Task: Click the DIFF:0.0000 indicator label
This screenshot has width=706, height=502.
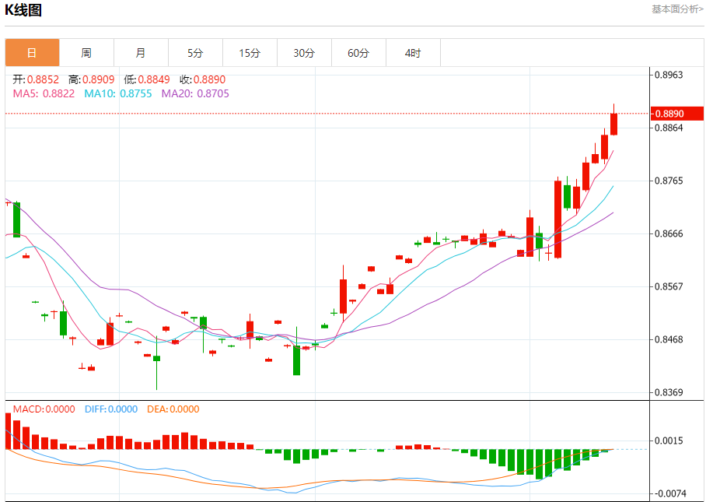Action: click(111, 409)
